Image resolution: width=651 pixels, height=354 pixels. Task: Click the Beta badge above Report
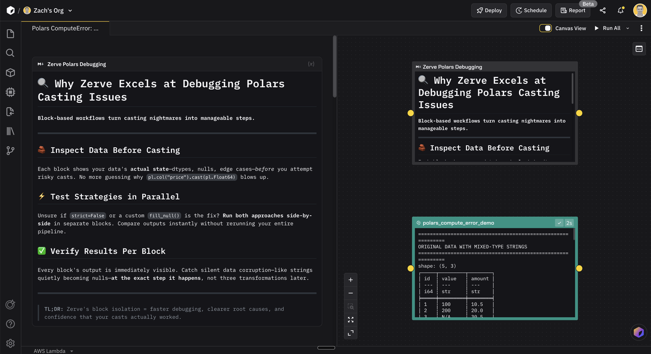588,4
